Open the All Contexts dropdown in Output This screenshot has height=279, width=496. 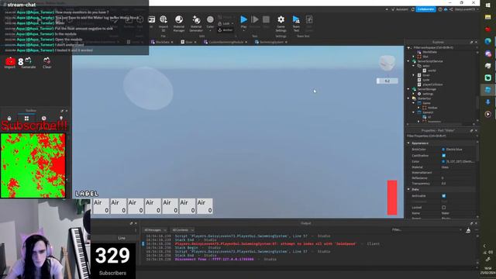[183, 230]
